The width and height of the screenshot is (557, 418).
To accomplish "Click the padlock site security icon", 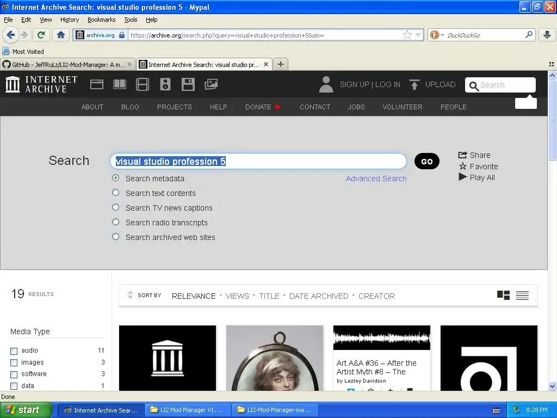I will (x=122, y=35).
